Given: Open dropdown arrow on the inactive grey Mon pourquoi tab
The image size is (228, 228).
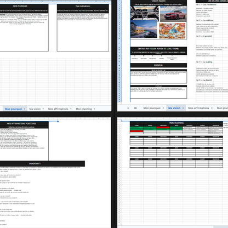Looking at the screenshot, I should (x=163, y=108).
